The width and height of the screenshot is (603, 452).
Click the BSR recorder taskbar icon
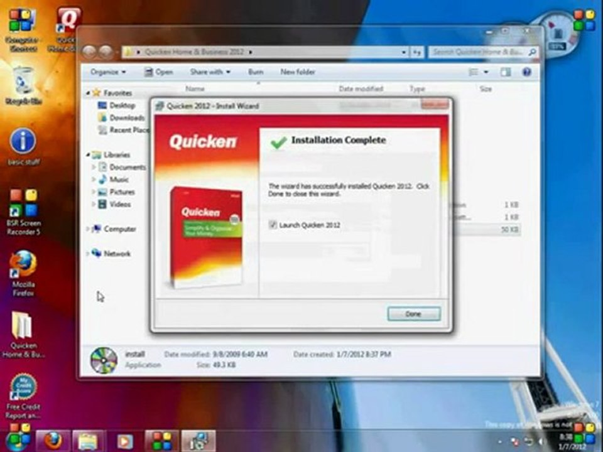coord(161,441)
